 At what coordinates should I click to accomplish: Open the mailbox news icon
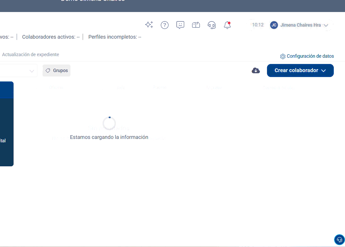point(196,25)
